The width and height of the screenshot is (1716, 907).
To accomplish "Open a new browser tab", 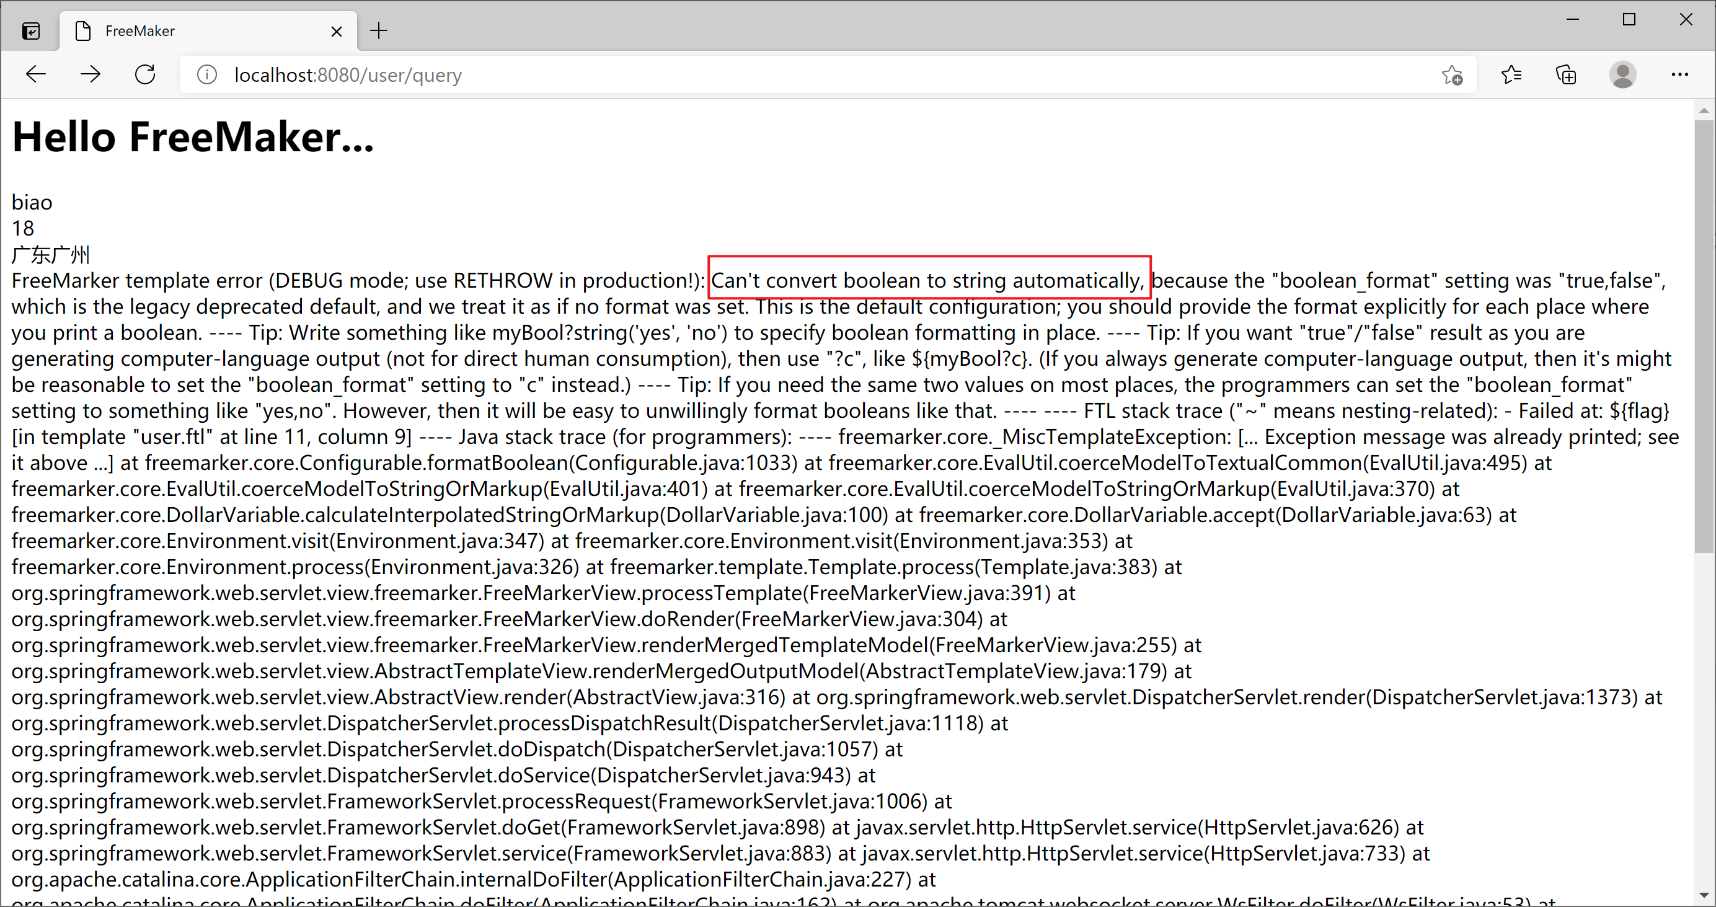I will [378, 30].
